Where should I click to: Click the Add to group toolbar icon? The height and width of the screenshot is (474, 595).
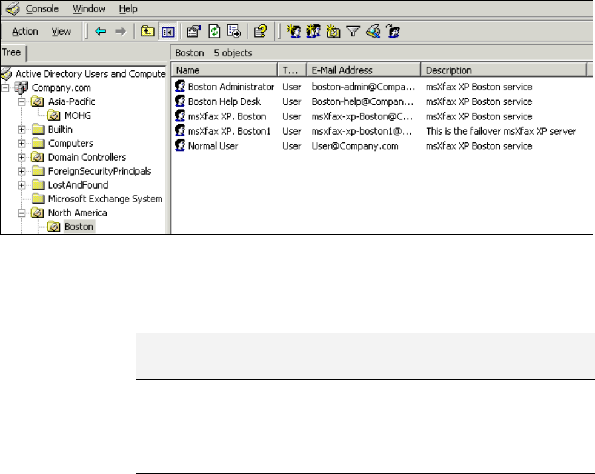click(393, 31)
